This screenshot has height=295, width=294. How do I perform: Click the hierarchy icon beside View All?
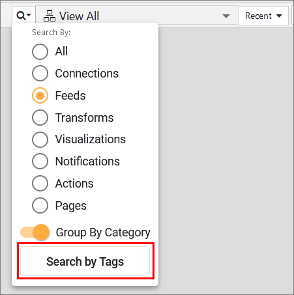pyautogui.click(x=50, y=16)
